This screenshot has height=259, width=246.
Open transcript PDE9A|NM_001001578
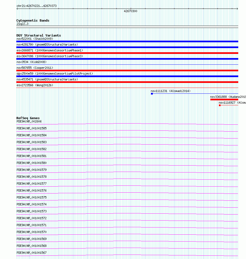(32, 177)
